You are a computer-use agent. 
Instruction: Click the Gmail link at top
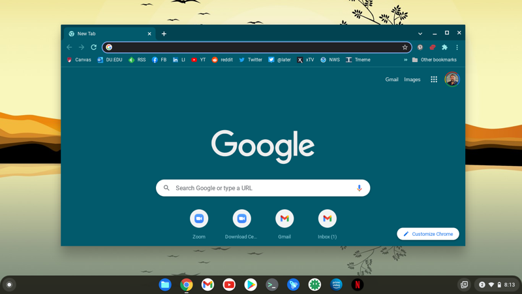[391, 79]
